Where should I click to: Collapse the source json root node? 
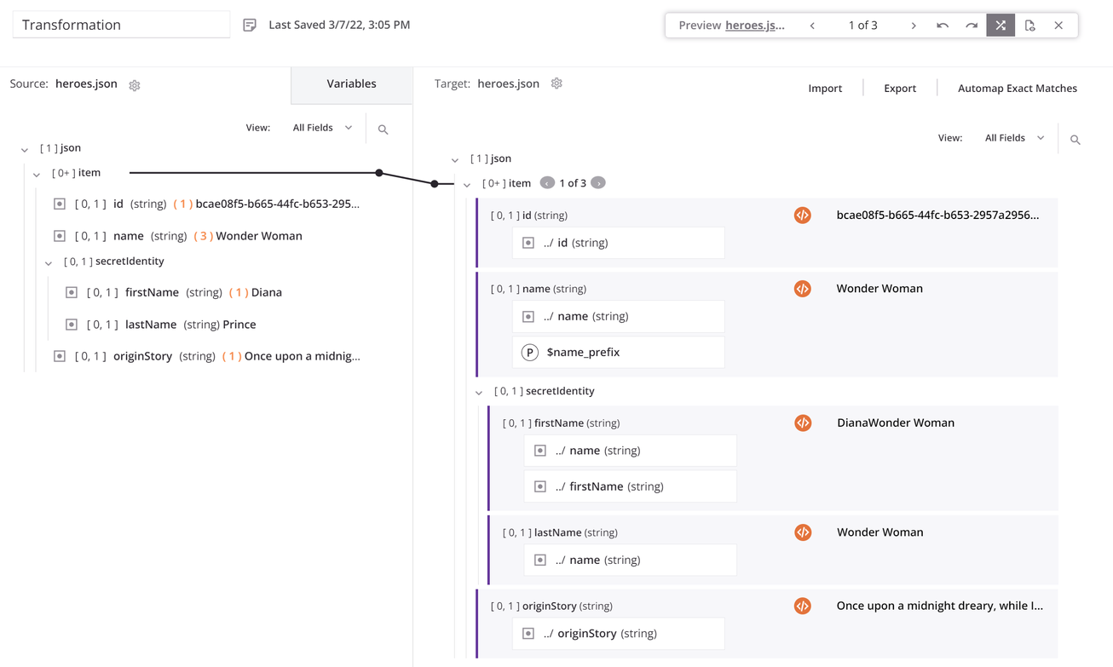coord(25,150)
